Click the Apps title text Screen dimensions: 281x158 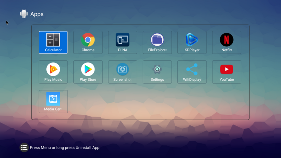click(37, 14)
